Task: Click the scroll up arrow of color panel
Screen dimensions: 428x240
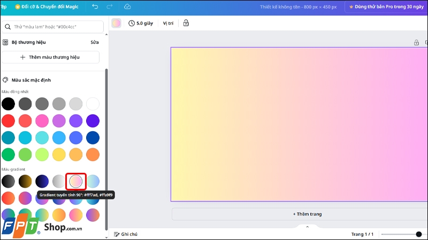Action: pos(106,35)
